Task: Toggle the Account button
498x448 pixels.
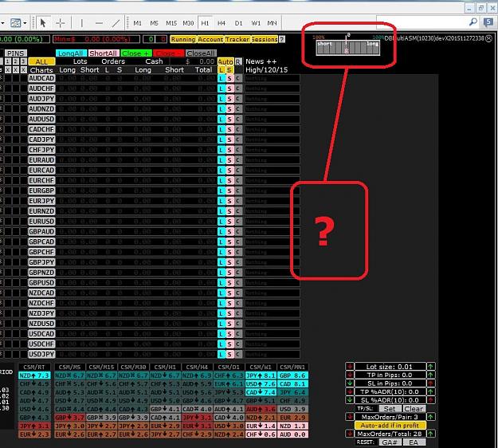Action: (210, 39)
